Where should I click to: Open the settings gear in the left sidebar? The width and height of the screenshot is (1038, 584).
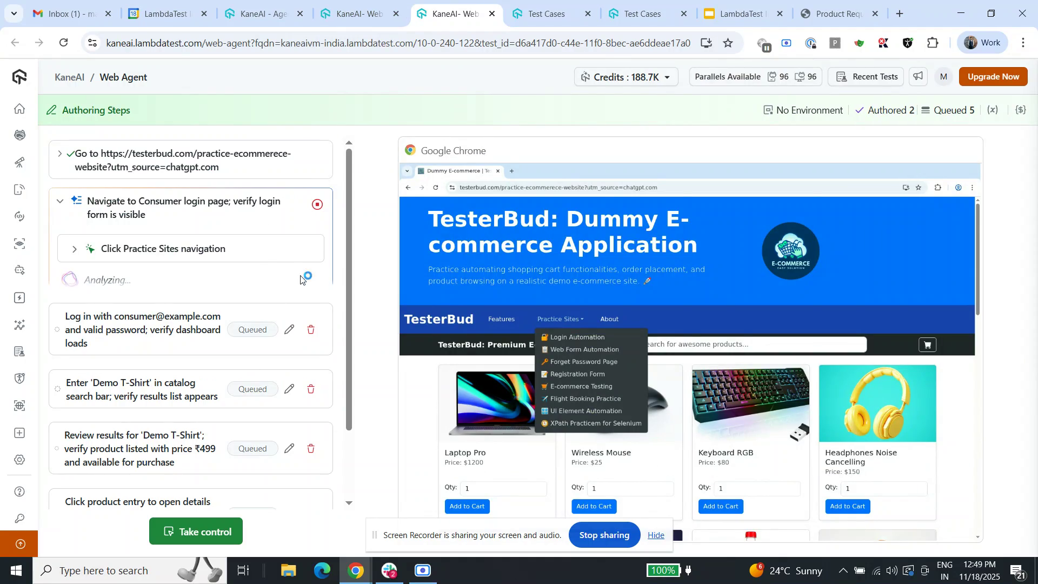coord(19,459)
